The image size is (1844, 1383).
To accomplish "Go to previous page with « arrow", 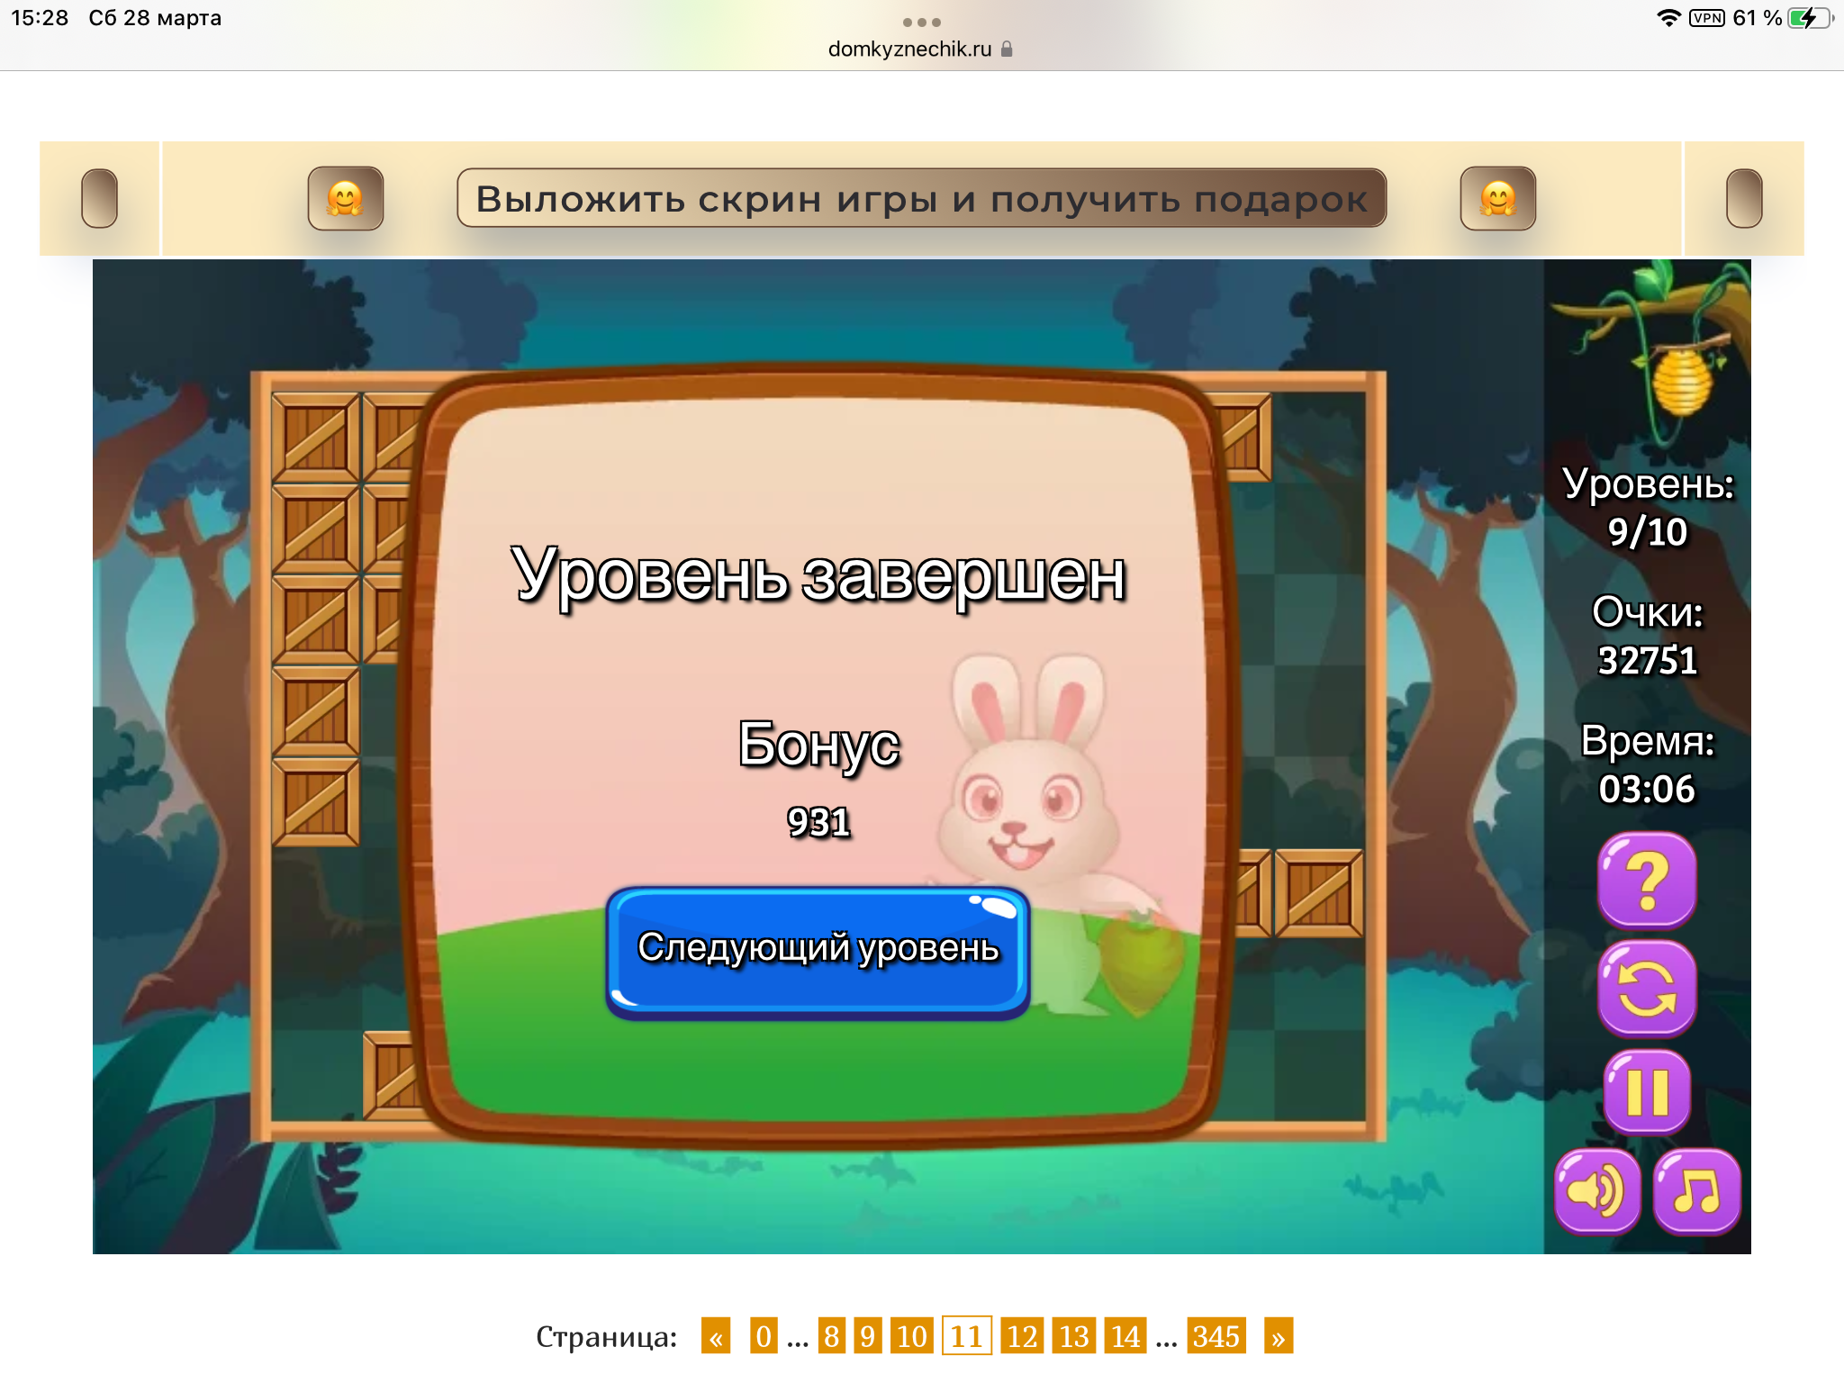I will pyautogui.click(x=716, y=1336).
